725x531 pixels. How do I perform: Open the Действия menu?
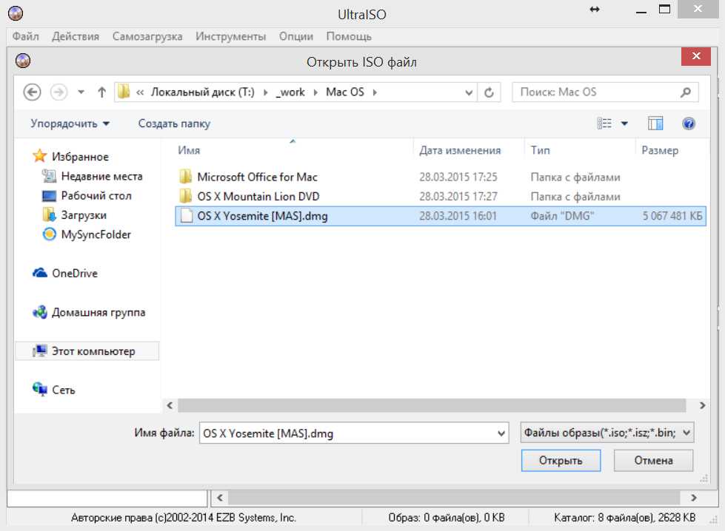click(x=76, y=36)
